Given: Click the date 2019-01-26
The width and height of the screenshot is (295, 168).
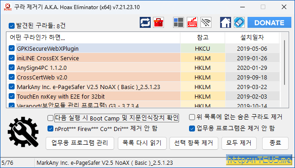Looking at the screenshot, I should point(252,58).
